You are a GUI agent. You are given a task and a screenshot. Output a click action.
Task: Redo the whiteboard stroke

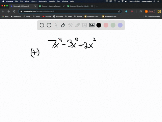(x=49, y=25)
